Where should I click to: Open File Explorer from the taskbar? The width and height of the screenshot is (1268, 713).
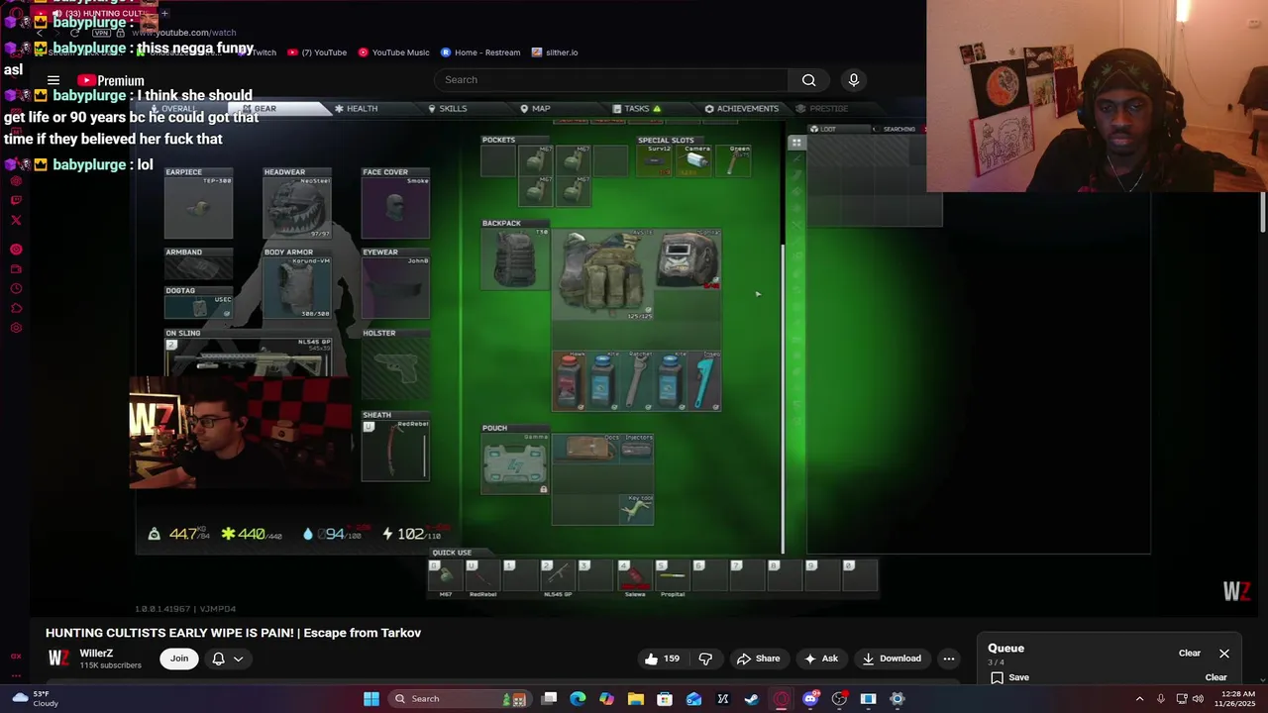click(636, 699)
